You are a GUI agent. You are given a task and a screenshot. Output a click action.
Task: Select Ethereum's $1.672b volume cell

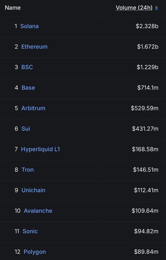pyautogui.click(x=148, y=46)
